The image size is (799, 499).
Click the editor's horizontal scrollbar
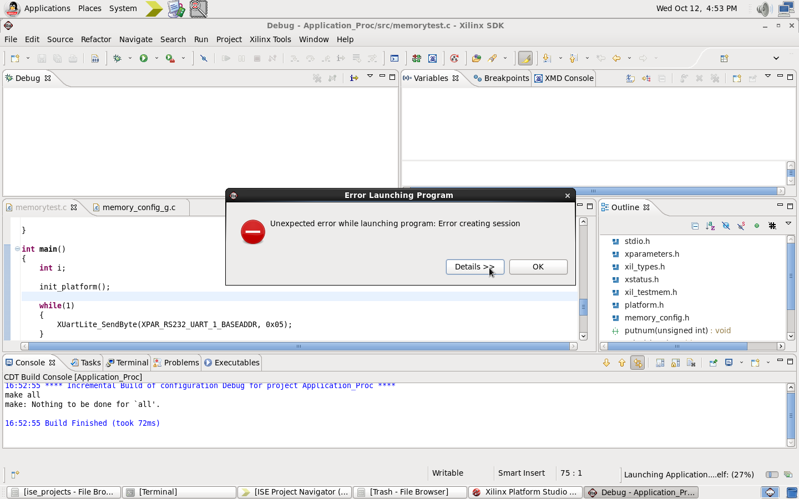click(x=299, y=347)
